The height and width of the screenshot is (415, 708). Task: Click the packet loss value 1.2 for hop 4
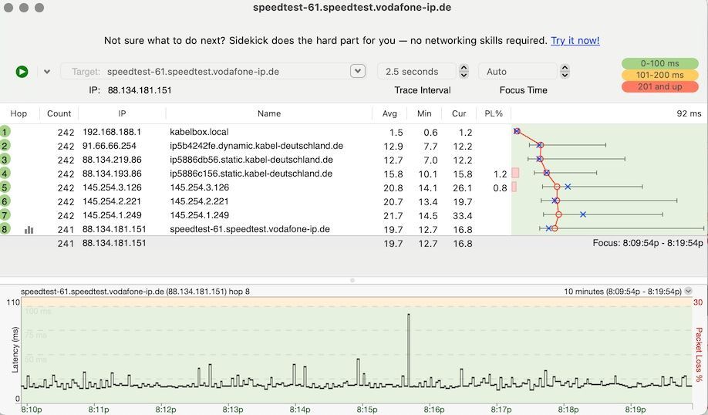(x=501, y=174)
